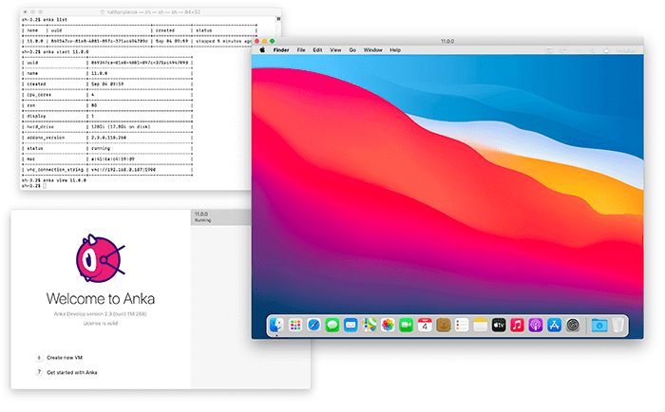Click the plus icon beside Create new VM
Screen dimensions: 665x412
click(39, 358)
